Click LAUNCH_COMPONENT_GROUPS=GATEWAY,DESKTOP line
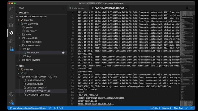The image size is (198, 111). pos(101,98)
